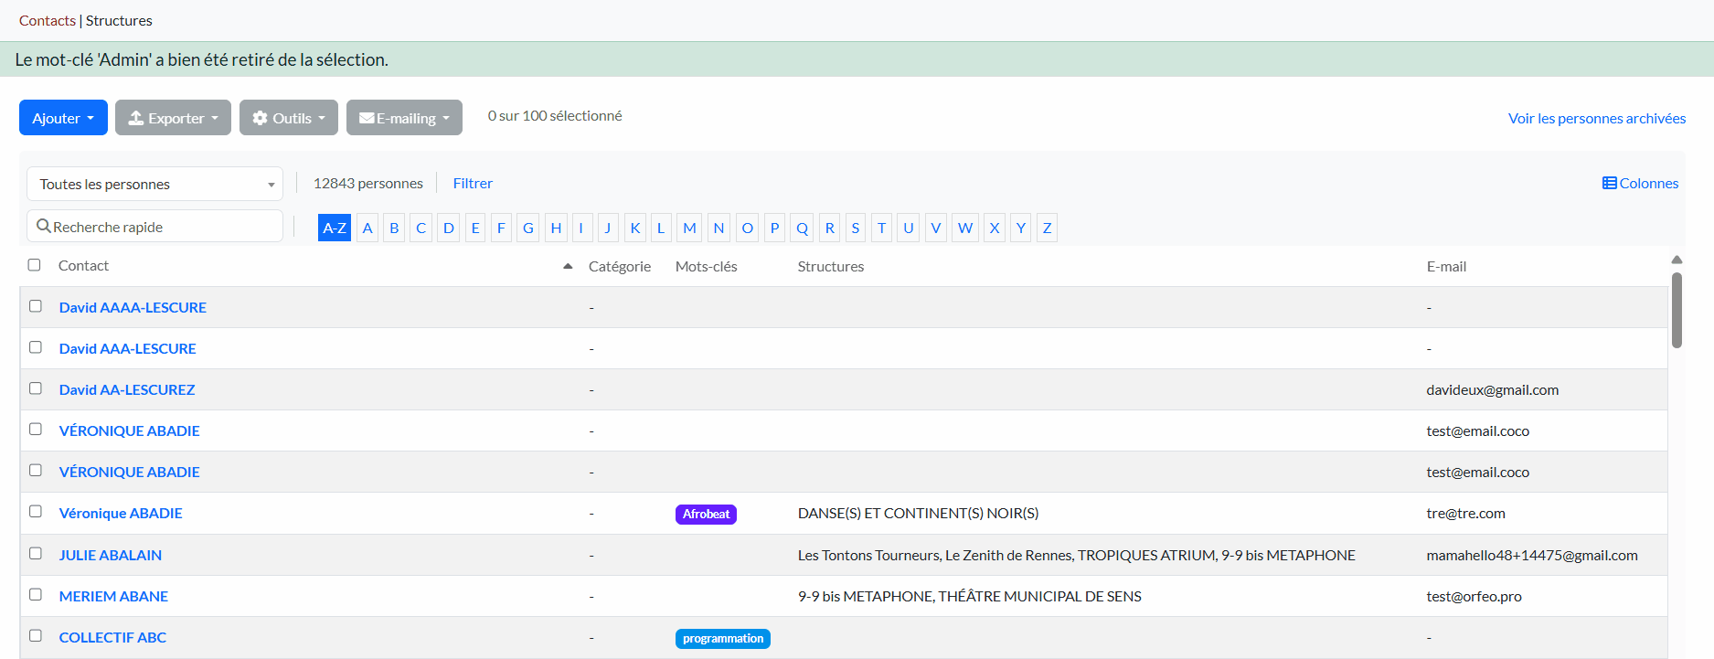The image size is (1714, 659).
Task: Select the JULIE ABALAIN row checkbox
Action: 36,554
